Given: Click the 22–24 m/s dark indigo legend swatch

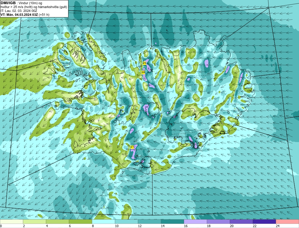Looking at the screenshot, I should [x=264, y=221].
